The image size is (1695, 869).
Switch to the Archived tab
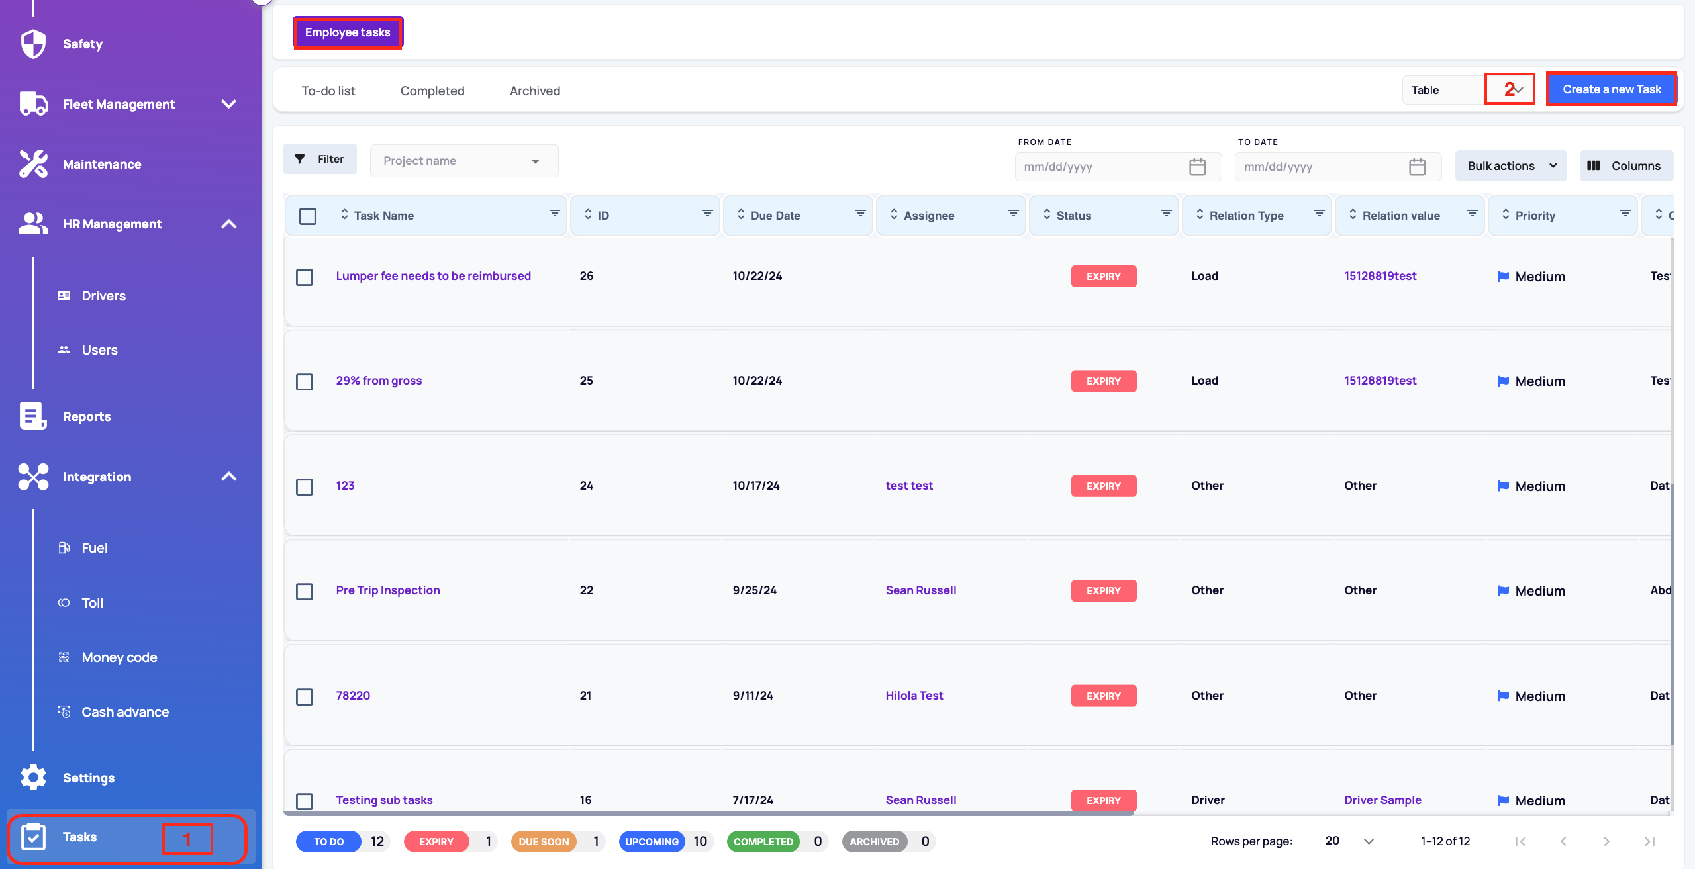coord(535,91)
